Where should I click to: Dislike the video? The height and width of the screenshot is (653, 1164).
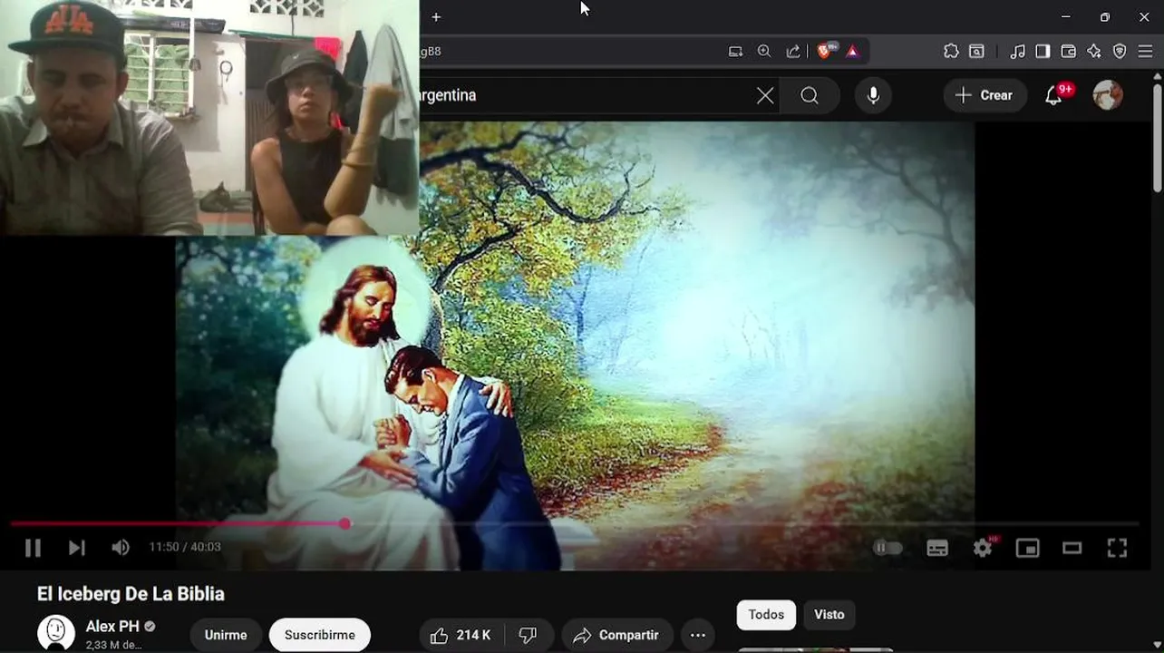528,635
